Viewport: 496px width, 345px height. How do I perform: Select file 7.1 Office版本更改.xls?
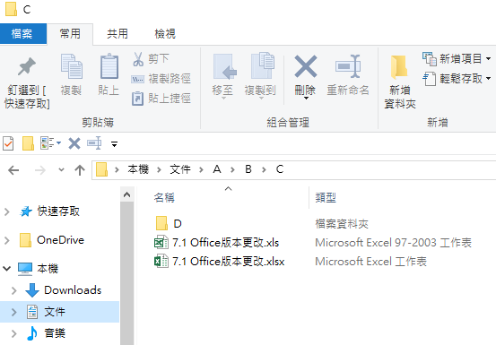point(225,243)
